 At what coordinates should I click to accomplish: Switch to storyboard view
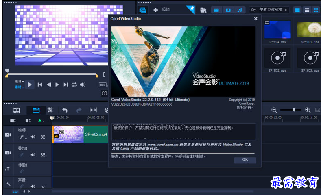pyautogui.click(x=16, y=110)
